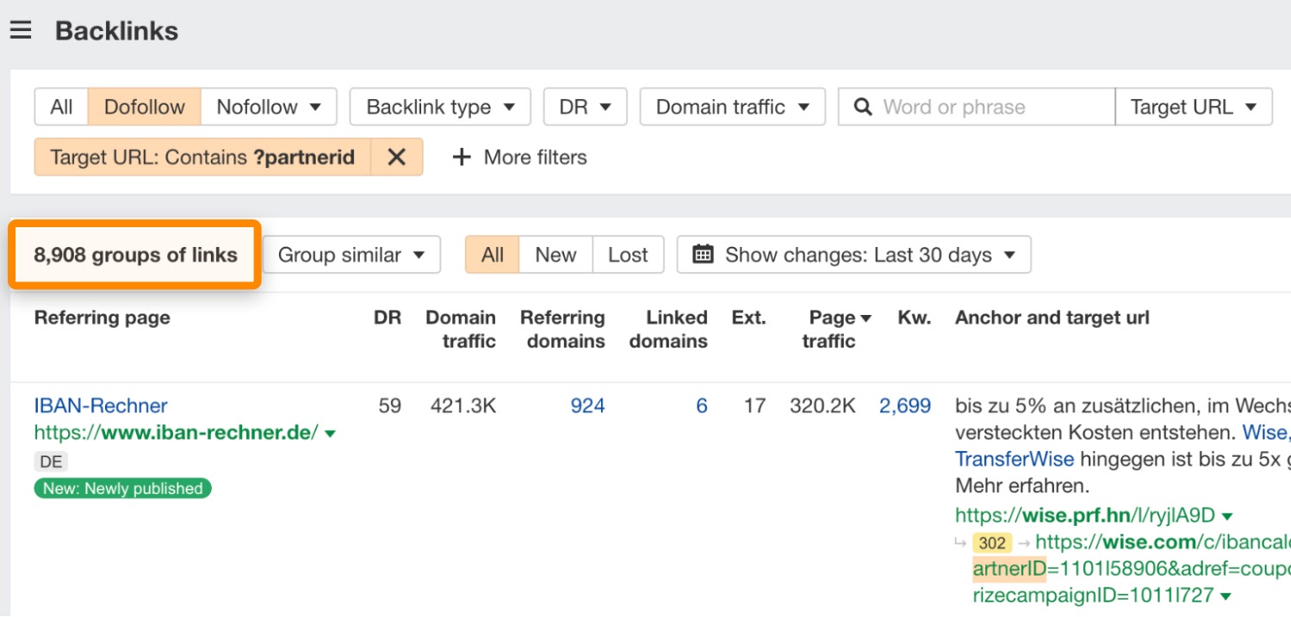
Task: Select the All changes tab
Action: point(493,256)
